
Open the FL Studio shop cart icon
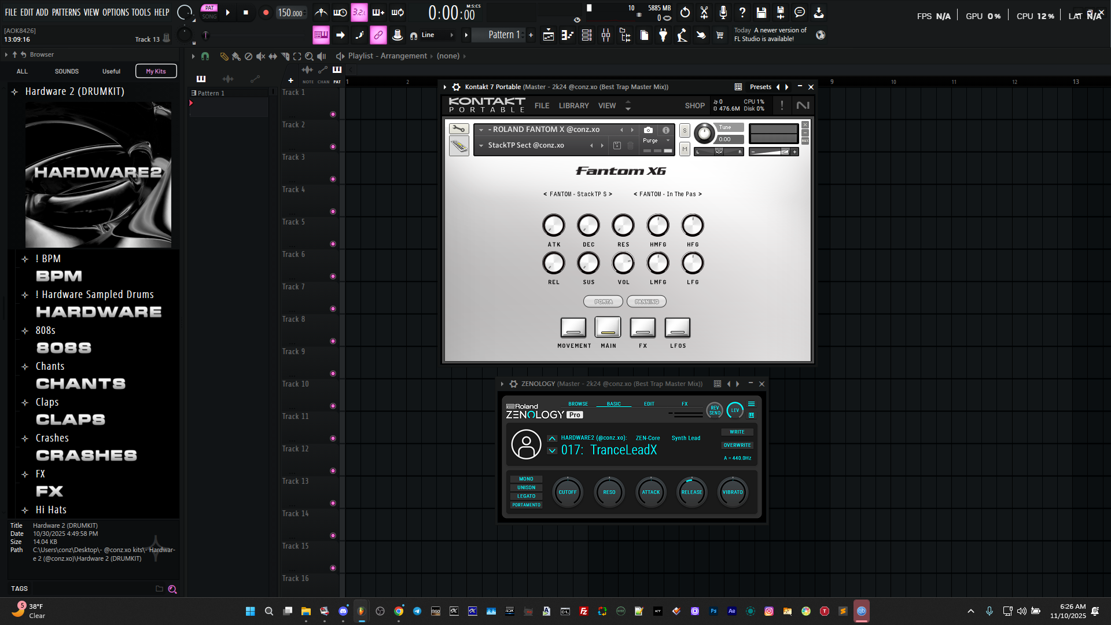(x=720, y=35)
